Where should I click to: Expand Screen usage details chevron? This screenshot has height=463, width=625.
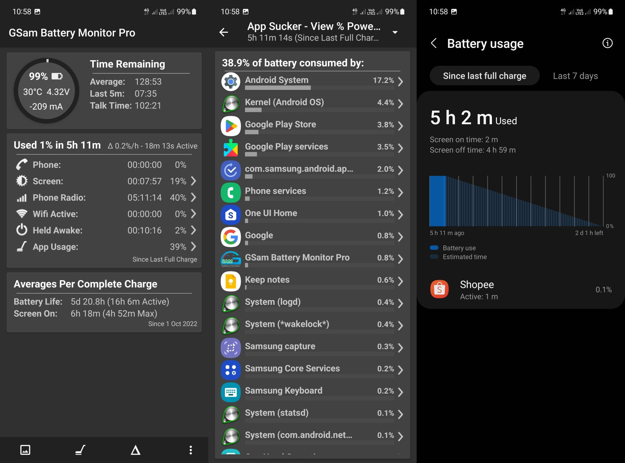click(x=193, y=181)
